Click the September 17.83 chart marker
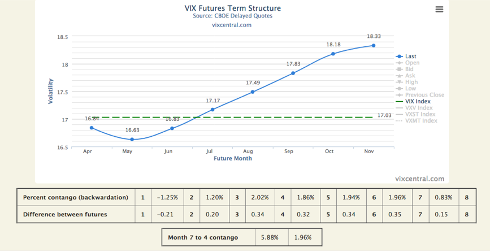The image size is (490, 252). 293,73
